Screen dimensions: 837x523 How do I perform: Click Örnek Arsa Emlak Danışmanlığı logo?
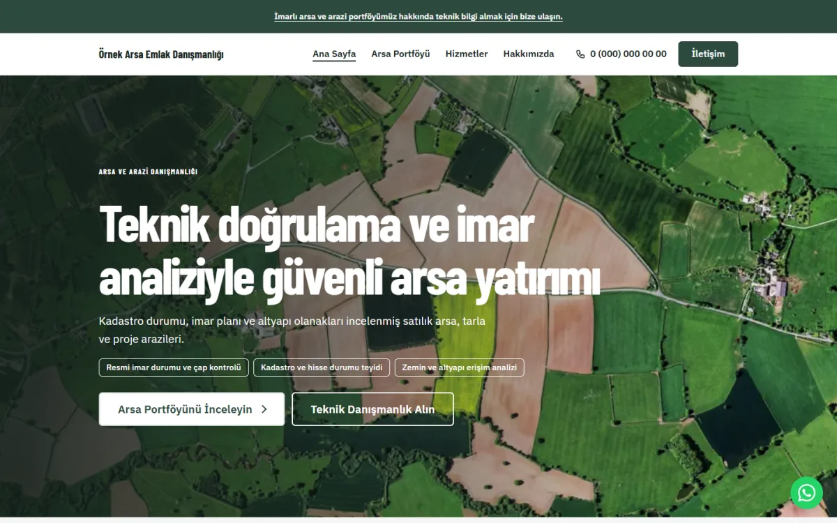[161, 54]
